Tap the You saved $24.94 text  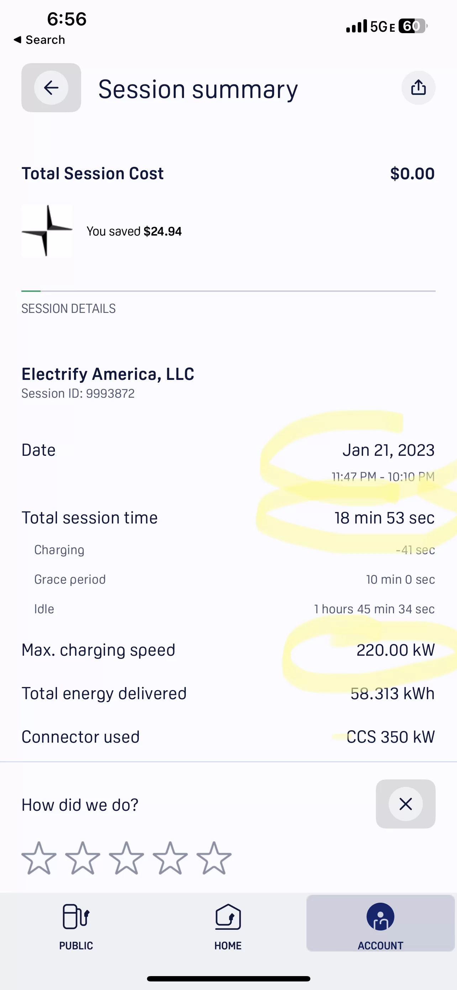click(134, 231)
